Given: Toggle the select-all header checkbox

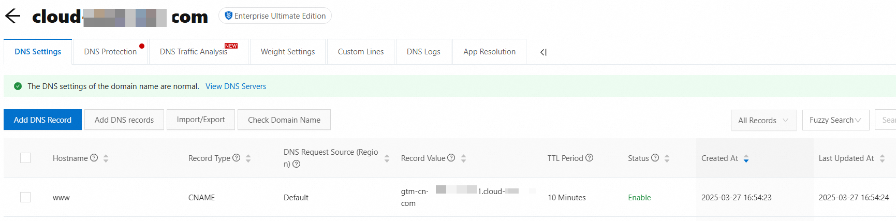Looking at the screenshot, I should pos(25,158).
